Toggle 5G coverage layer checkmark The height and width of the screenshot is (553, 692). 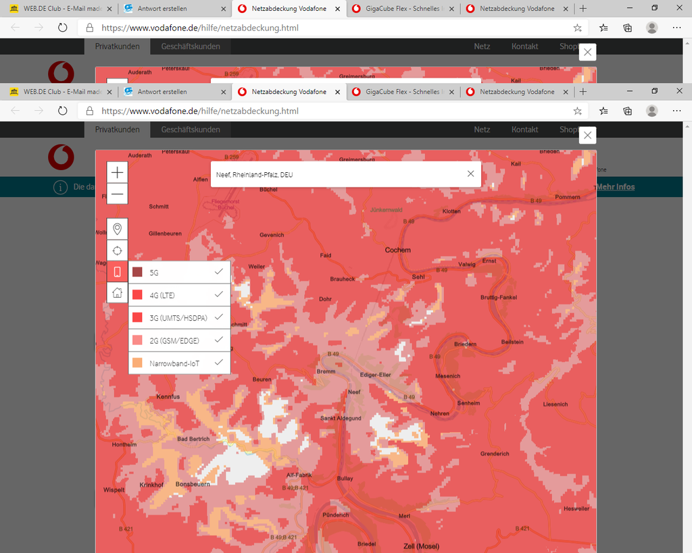click(x=219, y=271)
